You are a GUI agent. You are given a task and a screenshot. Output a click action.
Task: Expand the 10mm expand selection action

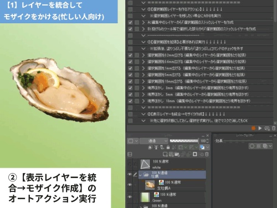[x=143, y=82]
